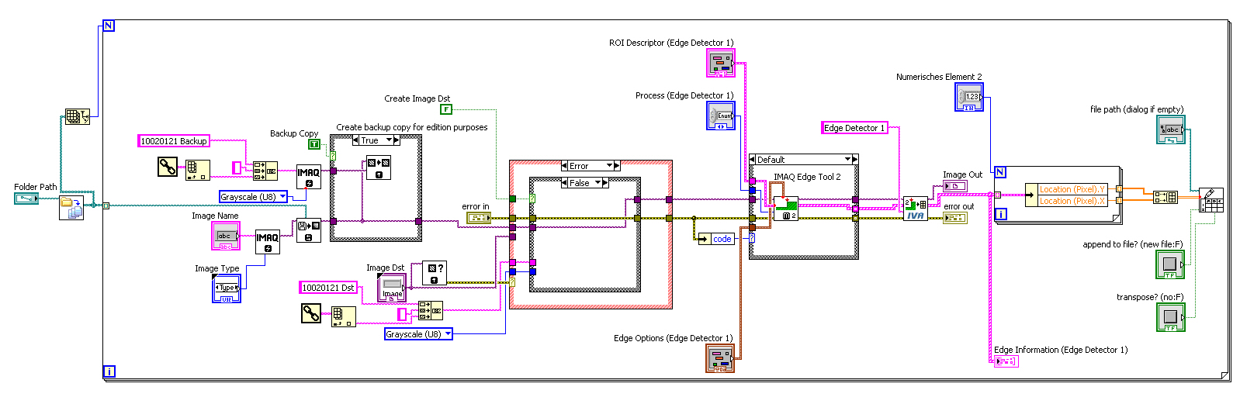Click array node right of lower chain-link icon
The height and width of the screenshot is (404, 1240).
344,316
